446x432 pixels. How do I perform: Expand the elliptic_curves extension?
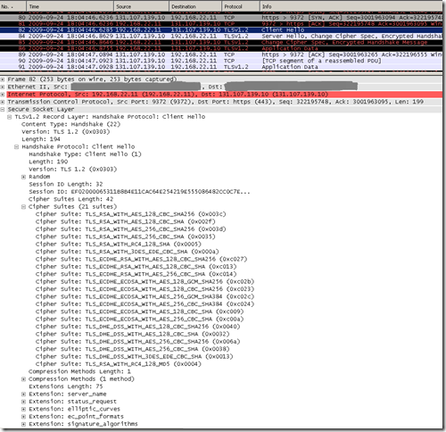24,409
